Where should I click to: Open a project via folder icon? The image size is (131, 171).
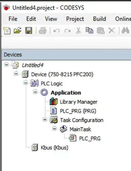click(x=18, y=30)
